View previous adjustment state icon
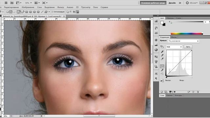 pyautogui.click(x=189, y=92)
